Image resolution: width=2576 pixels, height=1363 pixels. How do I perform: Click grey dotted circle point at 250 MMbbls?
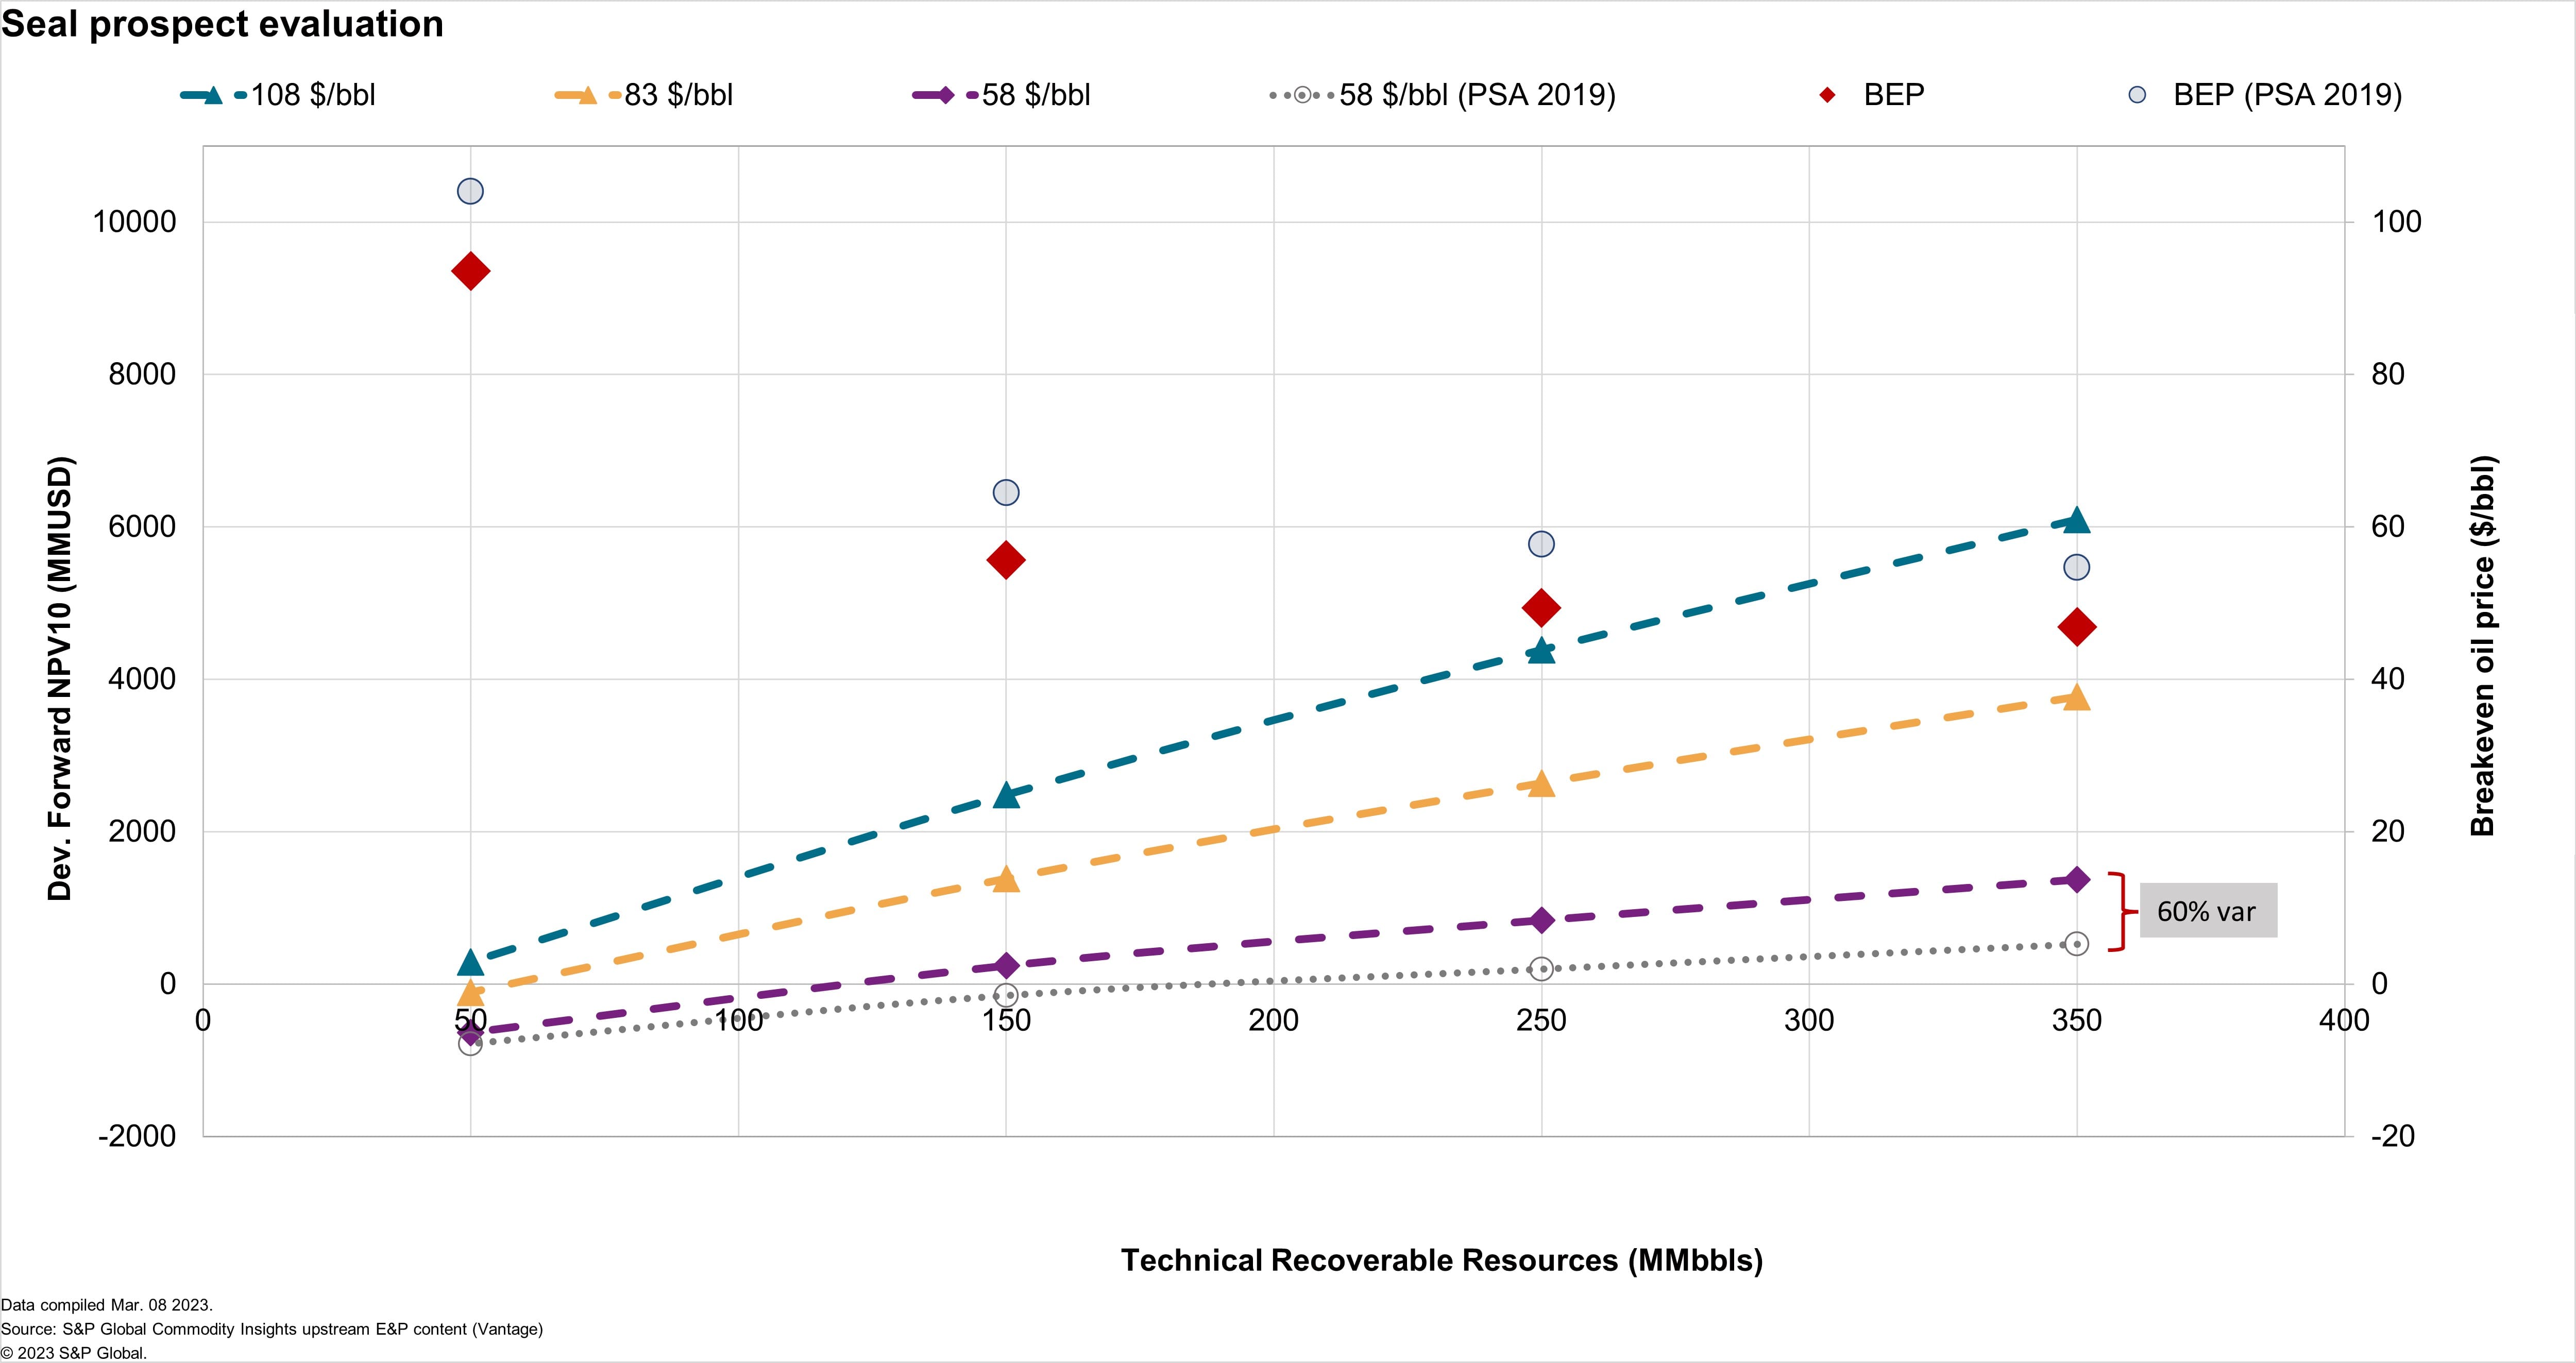click(1541, 968)
